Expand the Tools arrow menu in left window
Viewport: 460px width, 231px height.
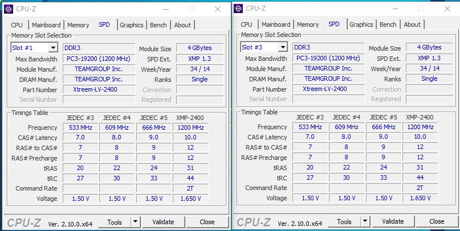pos(135,222)
